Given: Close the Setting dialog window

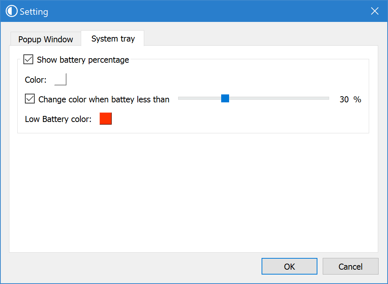Looking at the screenshot, I should pos(374,11).
